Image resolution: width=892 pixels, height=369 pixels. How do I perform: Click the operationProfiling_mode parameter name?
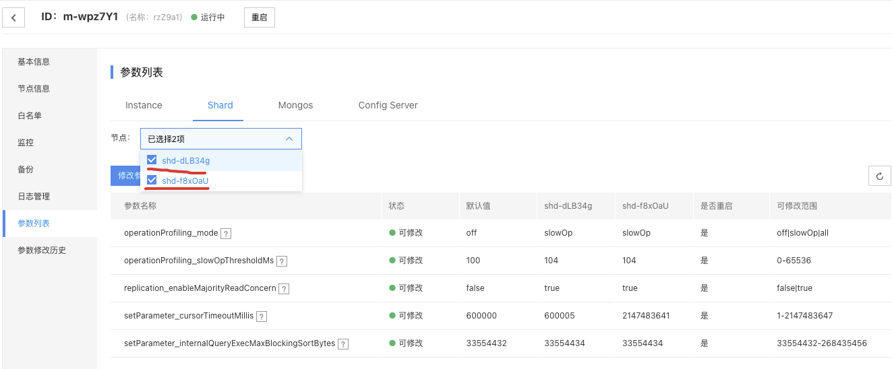pos(171,233)
